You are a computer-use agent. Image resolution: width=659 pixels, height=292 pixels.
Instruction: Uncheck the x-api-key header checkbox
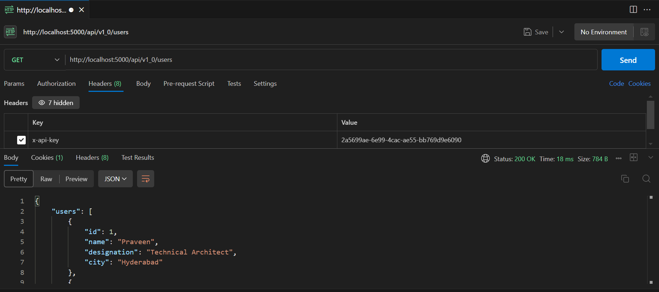point(21,140)
